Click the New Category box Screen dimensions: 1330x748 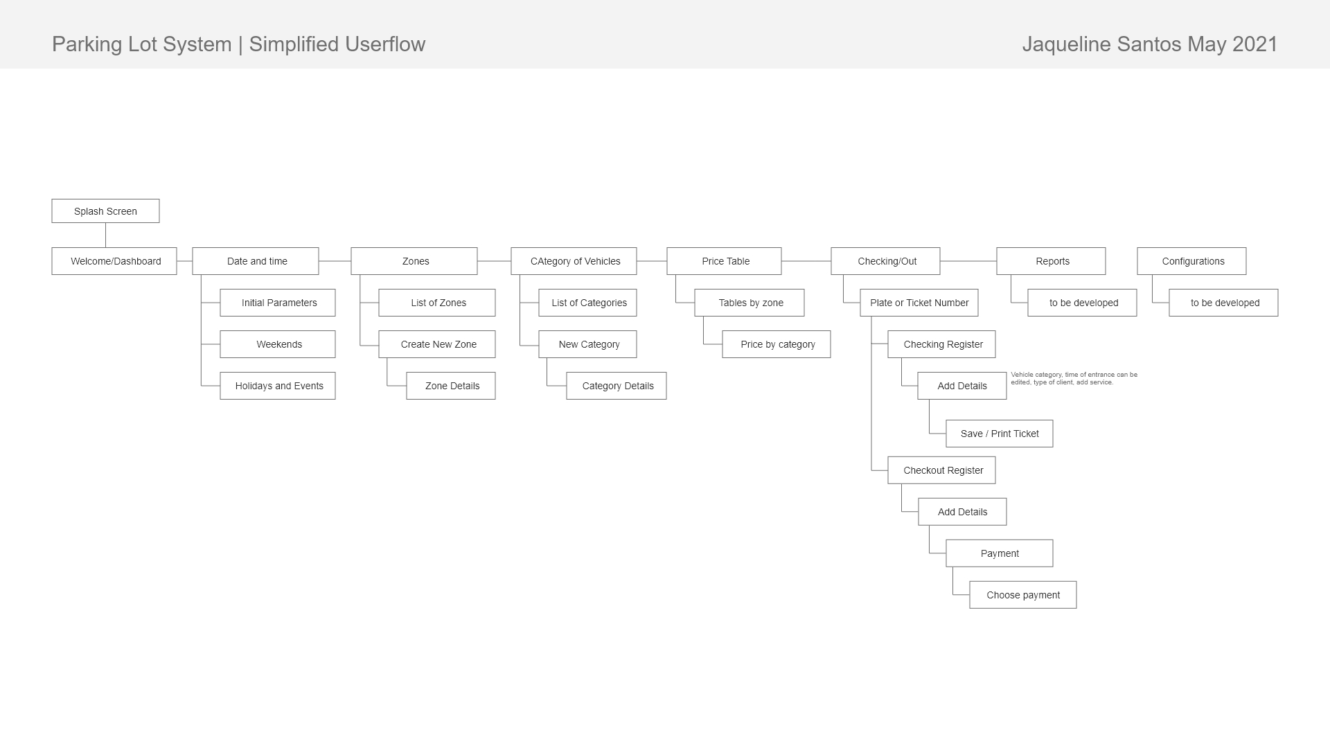pos(587,344)
